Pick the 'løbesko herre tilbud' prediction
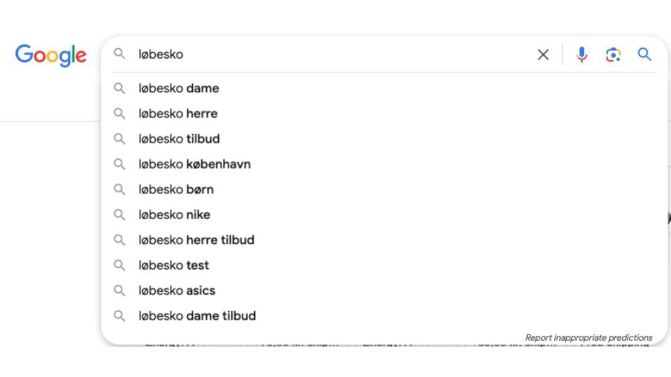 click(384, 239)
